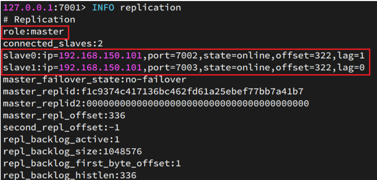This screenshot has width=377, height=180.
Task: Click lag=1 on the slave0 line
Action: click(350, 56)
